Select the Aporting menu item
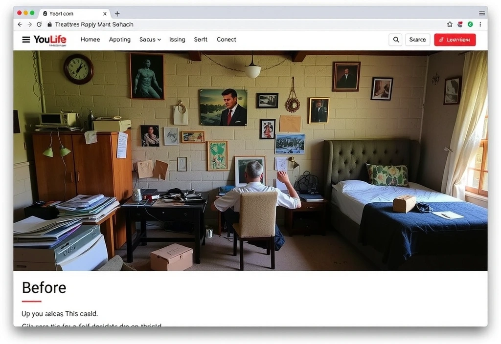Screen dimensions: 501x344 coord(120,40)
